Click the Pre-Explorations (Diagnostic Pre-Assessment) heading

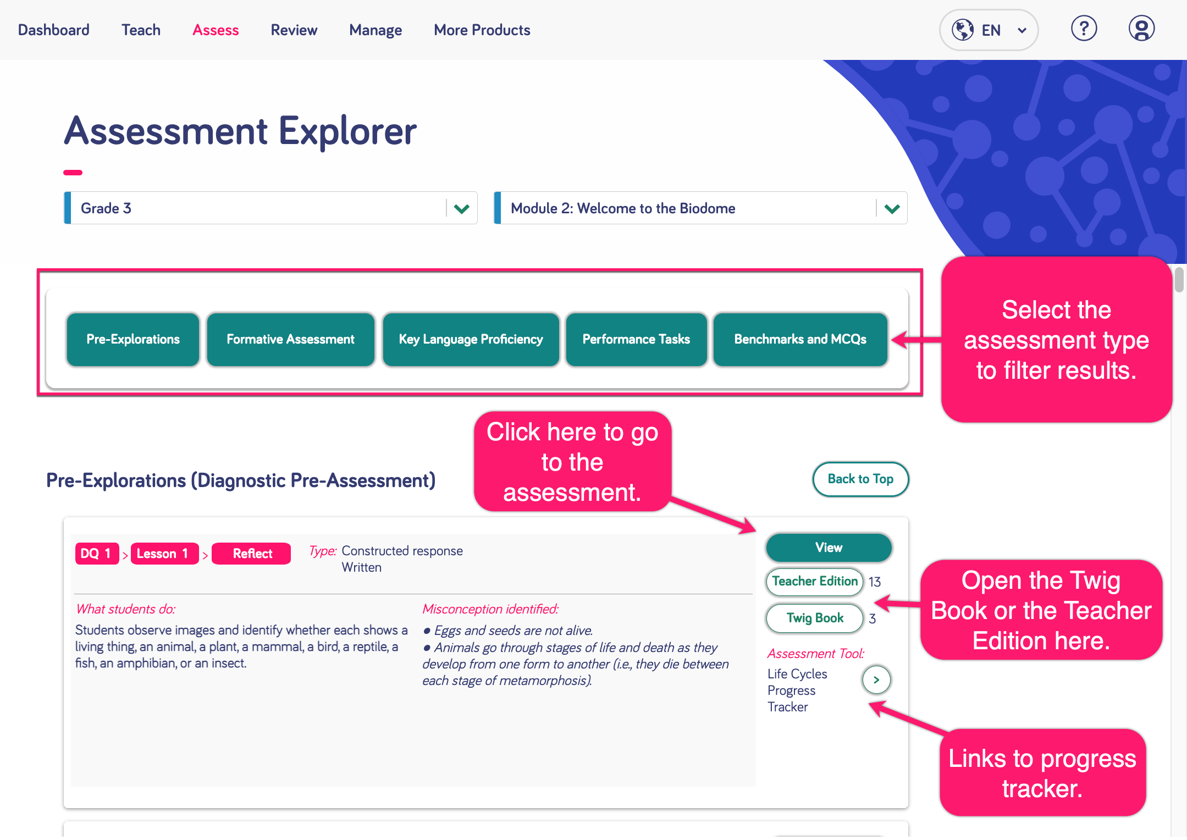coord(241,480)
